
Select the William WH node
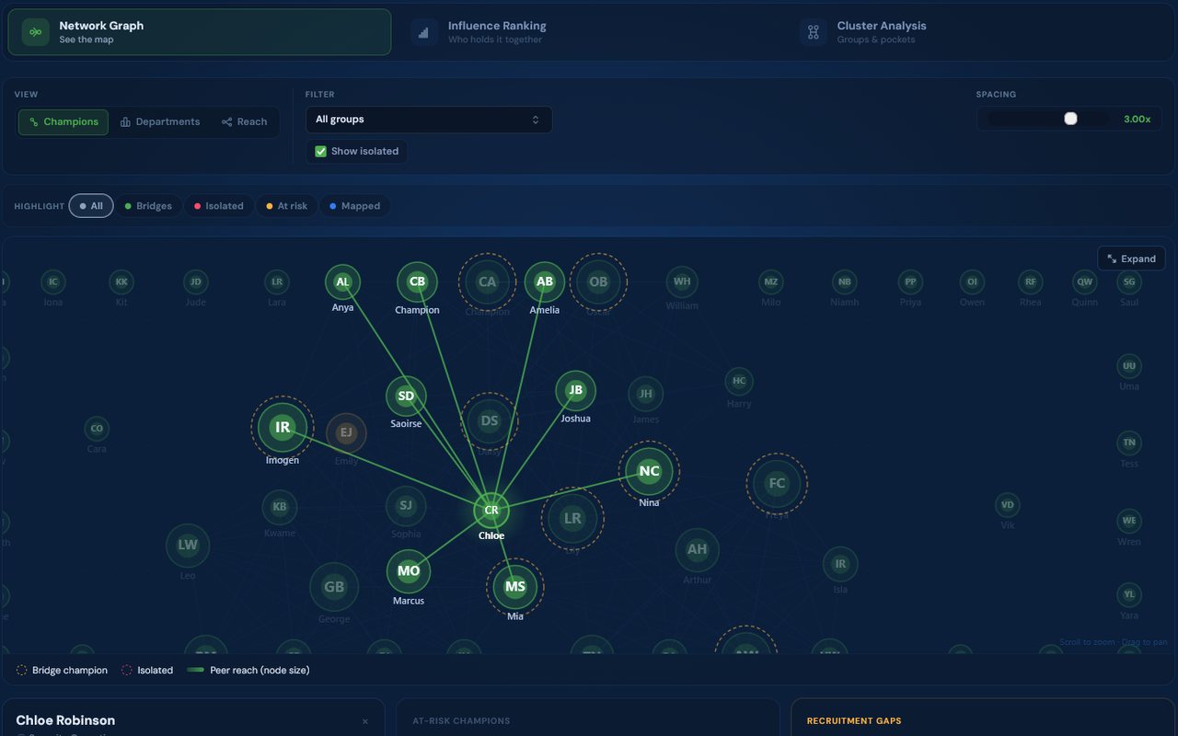point(682,282)
